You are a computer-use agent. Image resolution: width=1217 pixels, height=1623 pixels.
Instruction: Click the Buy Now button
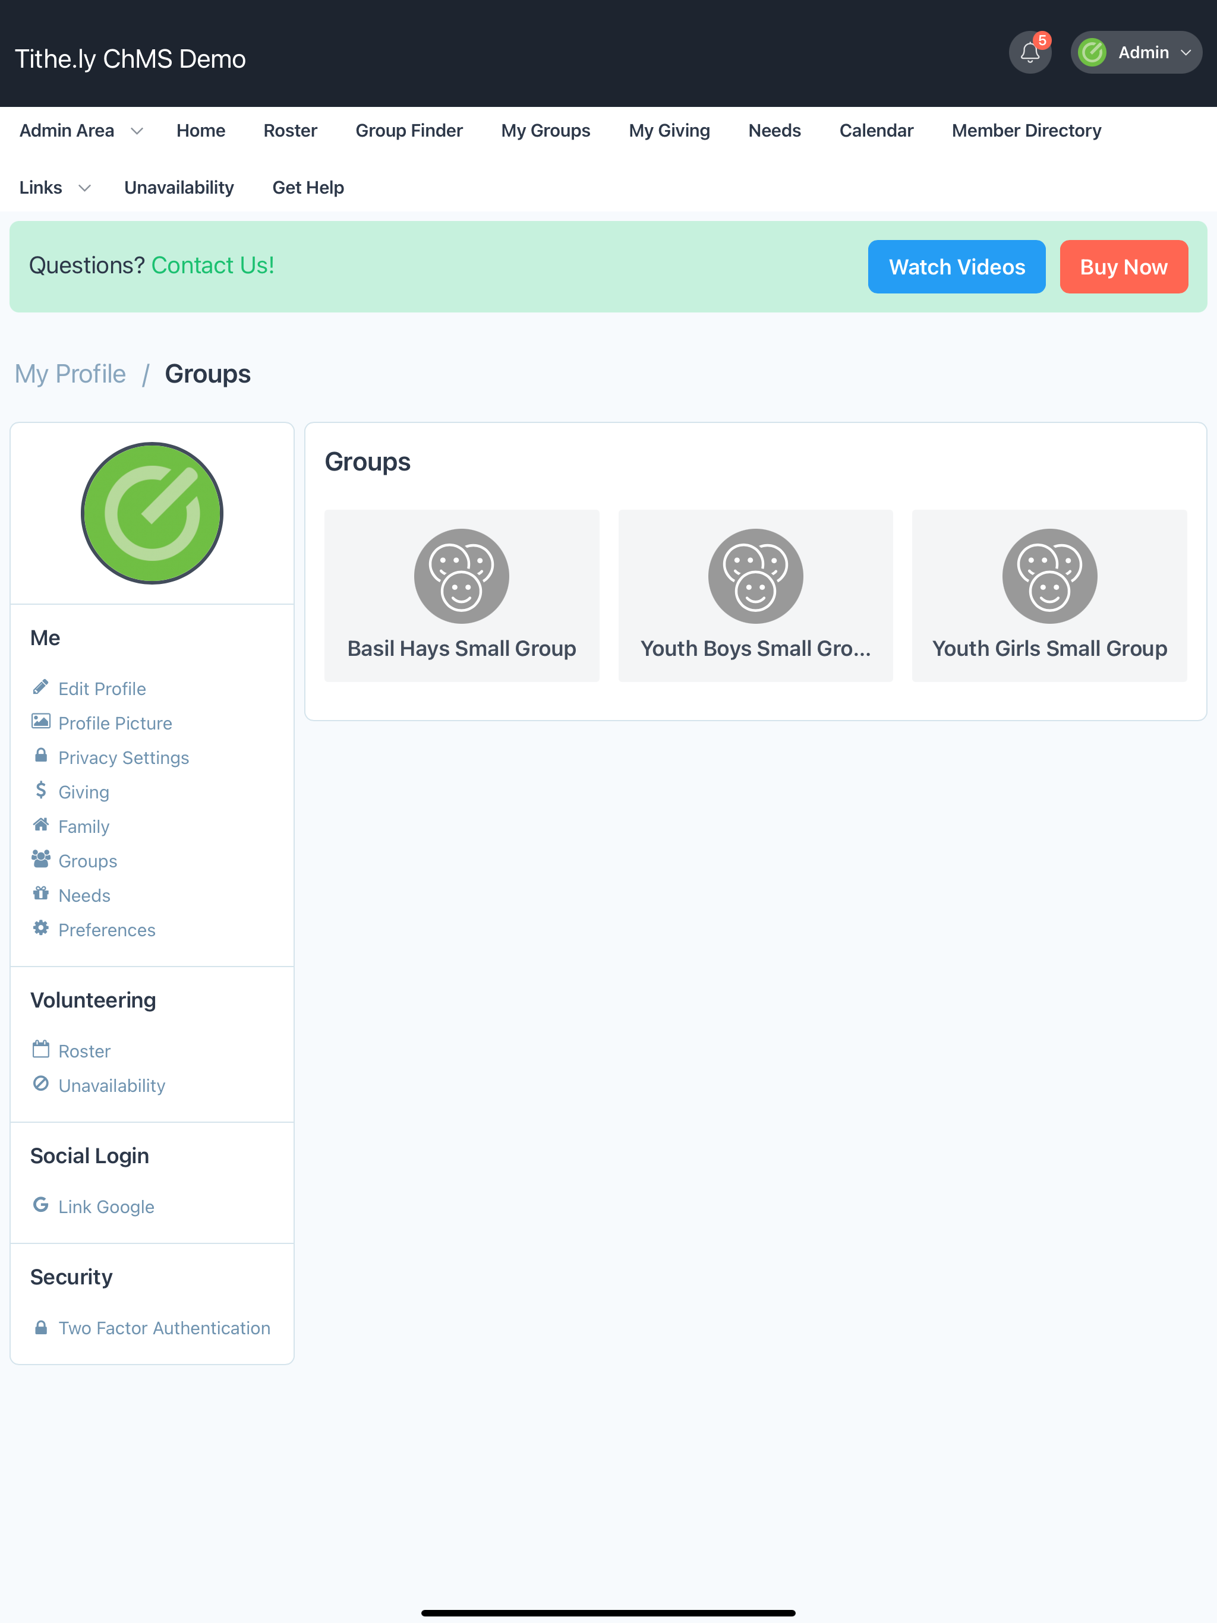pyautogui.click(x=1123, y=267)
